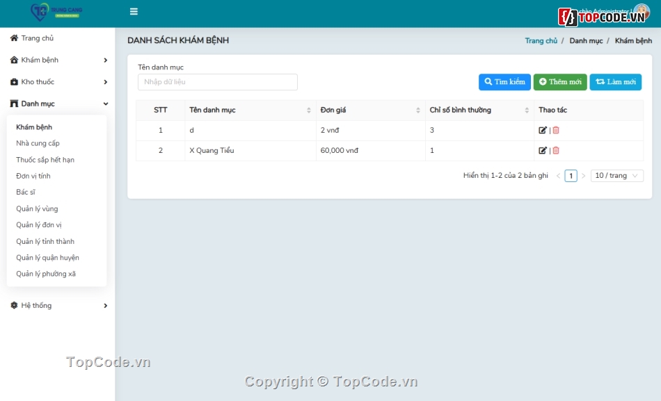Click the Thêm mới add button
This screenshot has height=401, width=661.
(x=560, y=82)
